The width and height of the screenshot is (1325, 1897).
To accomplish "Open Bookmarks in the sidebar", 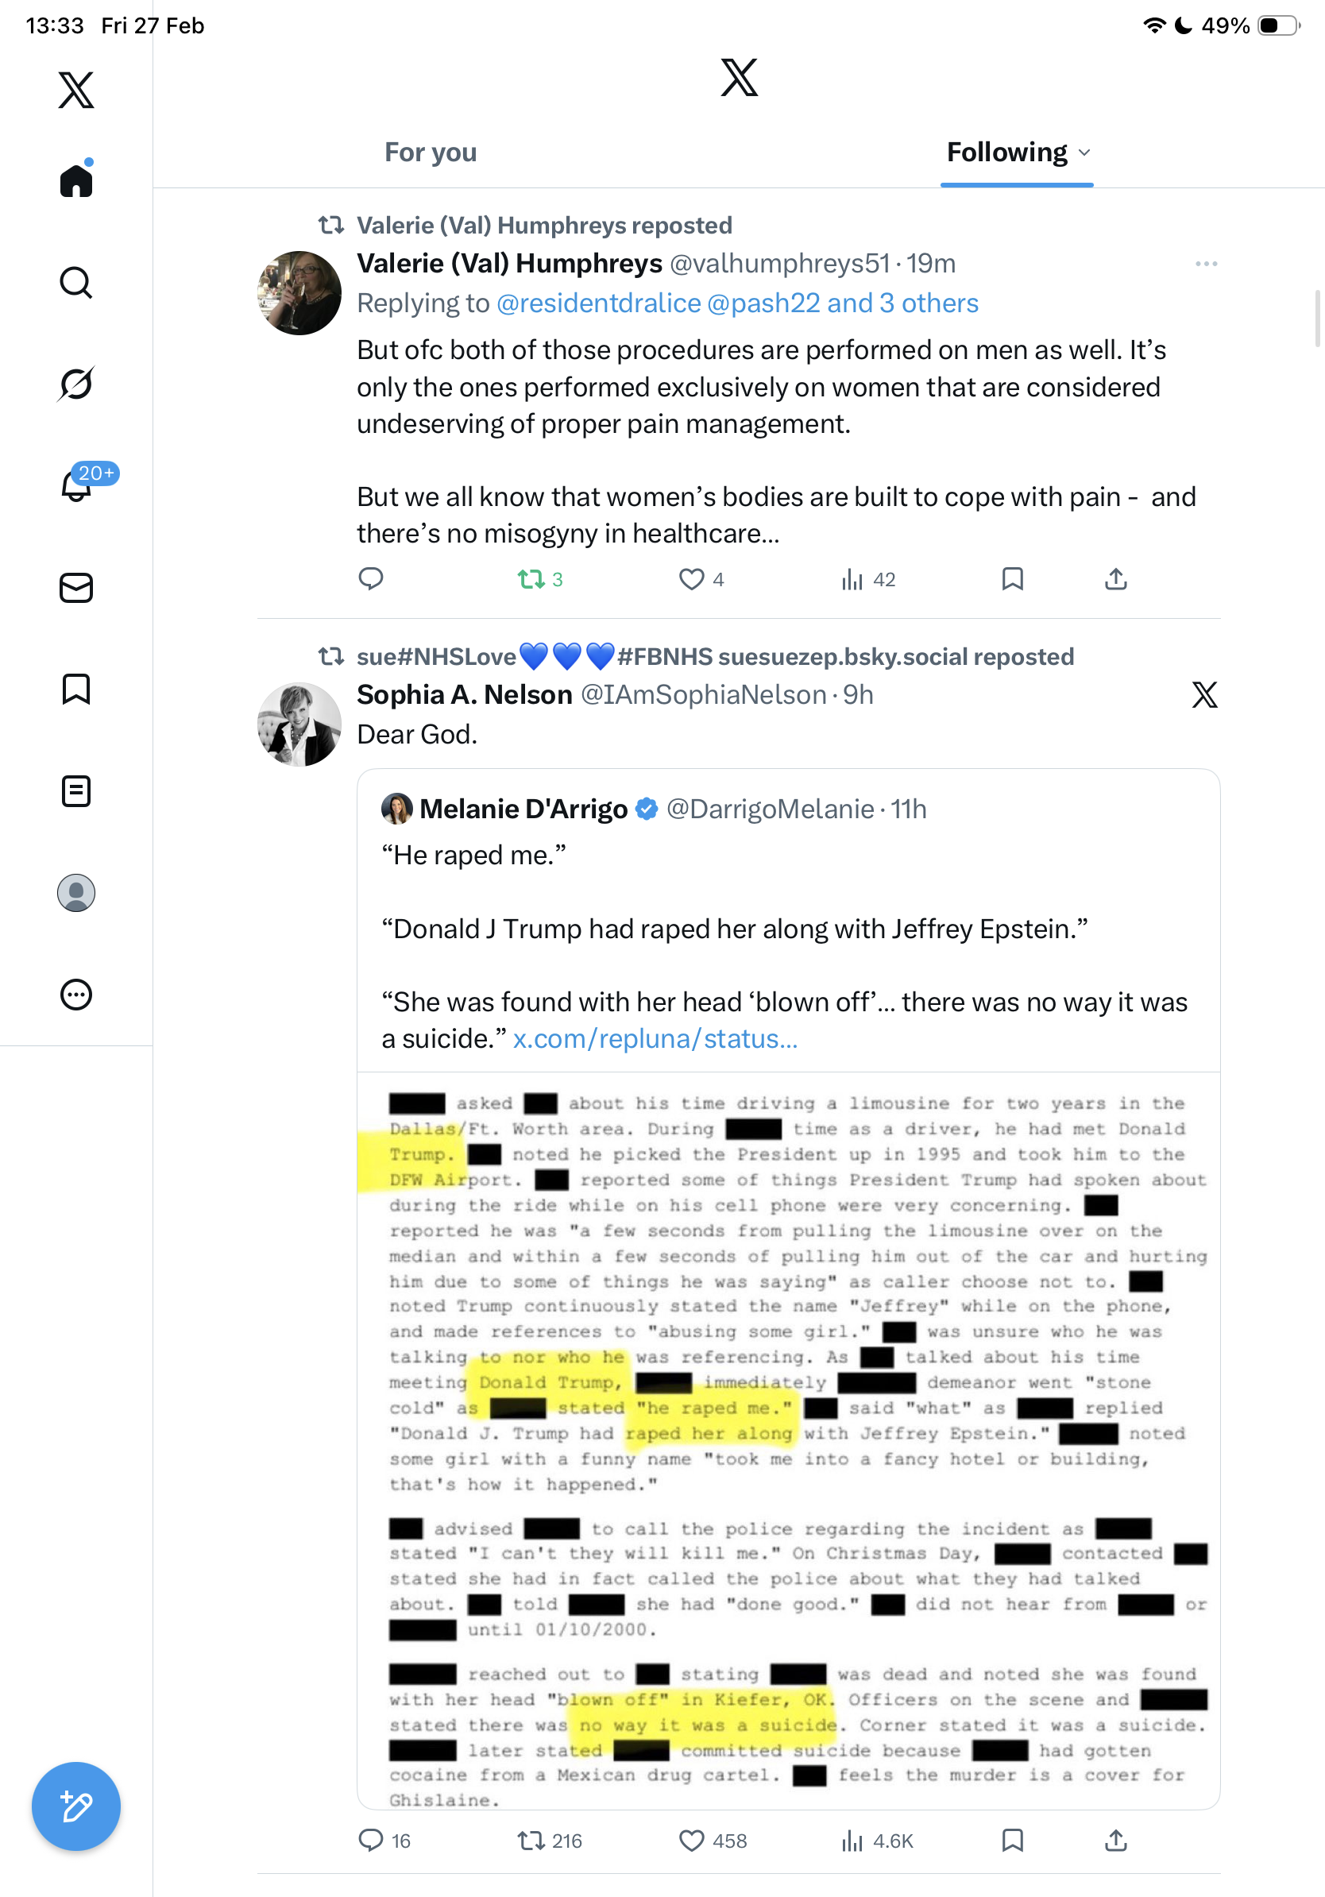I will click(76, 689).
